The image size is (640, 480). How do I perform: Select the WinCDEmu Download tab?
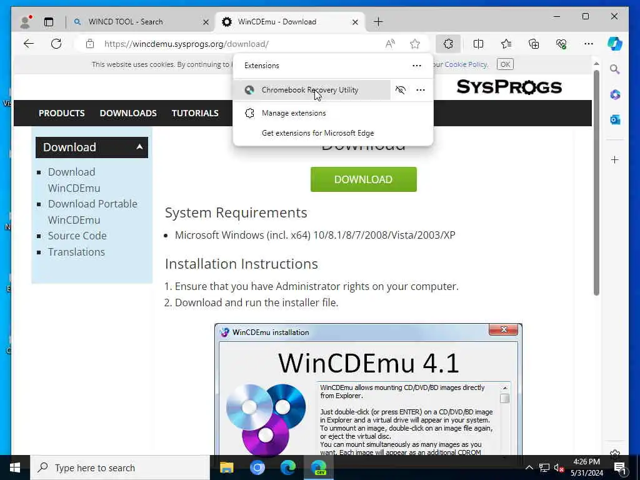[291, 22]
